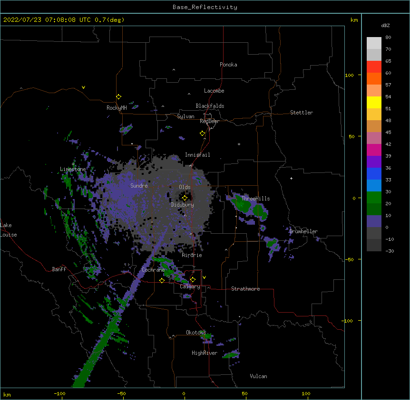The height and width of the screenshot is (400, 410).
Task: Click the 50 tick on the right axis
Action: (351, 136)
